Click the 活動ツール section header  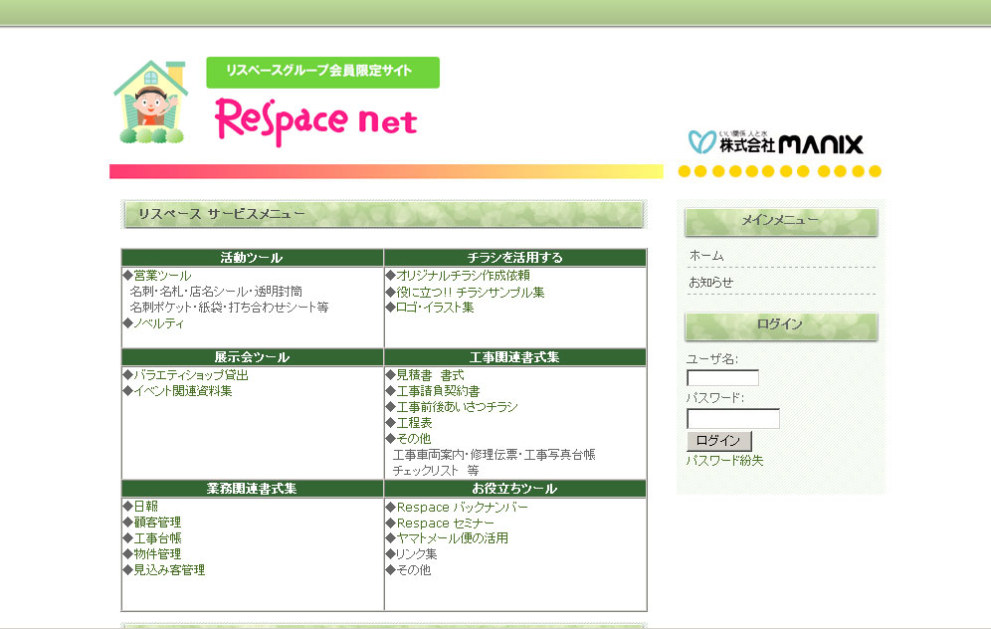[252, 258]
